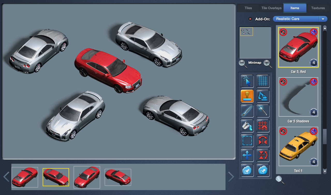Select the orange stamp tool
The width and height of the screenshot is (331, 195).
point(247,96)
